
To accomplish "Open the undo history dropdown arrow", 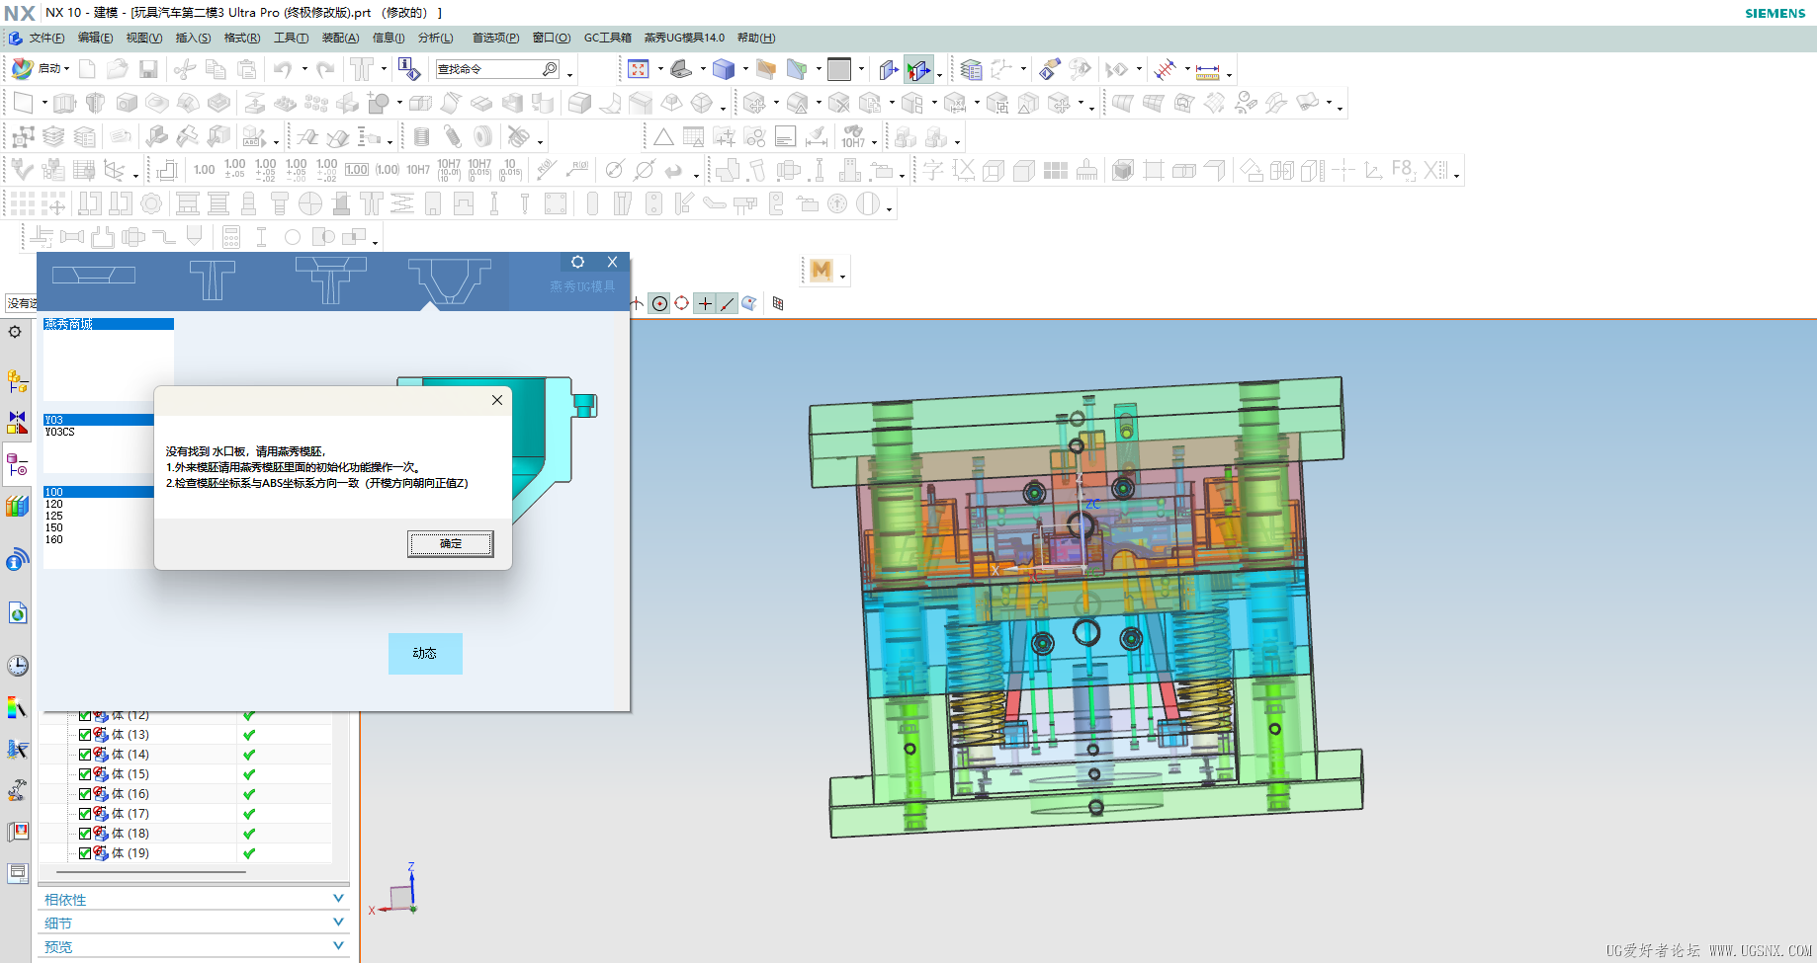I will pos(304,69).
